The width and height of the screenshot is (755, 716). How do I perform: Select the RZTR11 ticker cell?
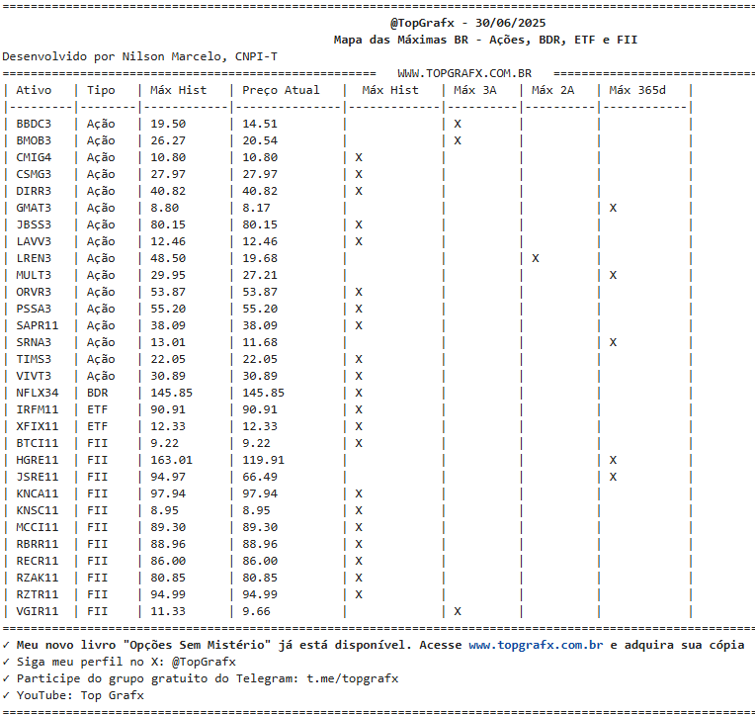click(x=38, y=594)
